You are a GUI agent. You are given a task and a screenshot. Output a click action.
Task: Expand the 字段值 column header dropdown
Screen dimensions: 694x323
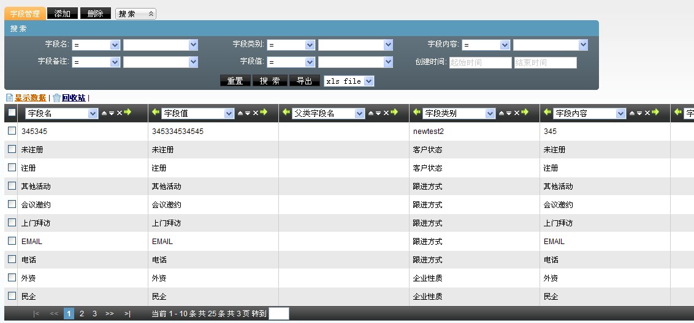(229, 113)
